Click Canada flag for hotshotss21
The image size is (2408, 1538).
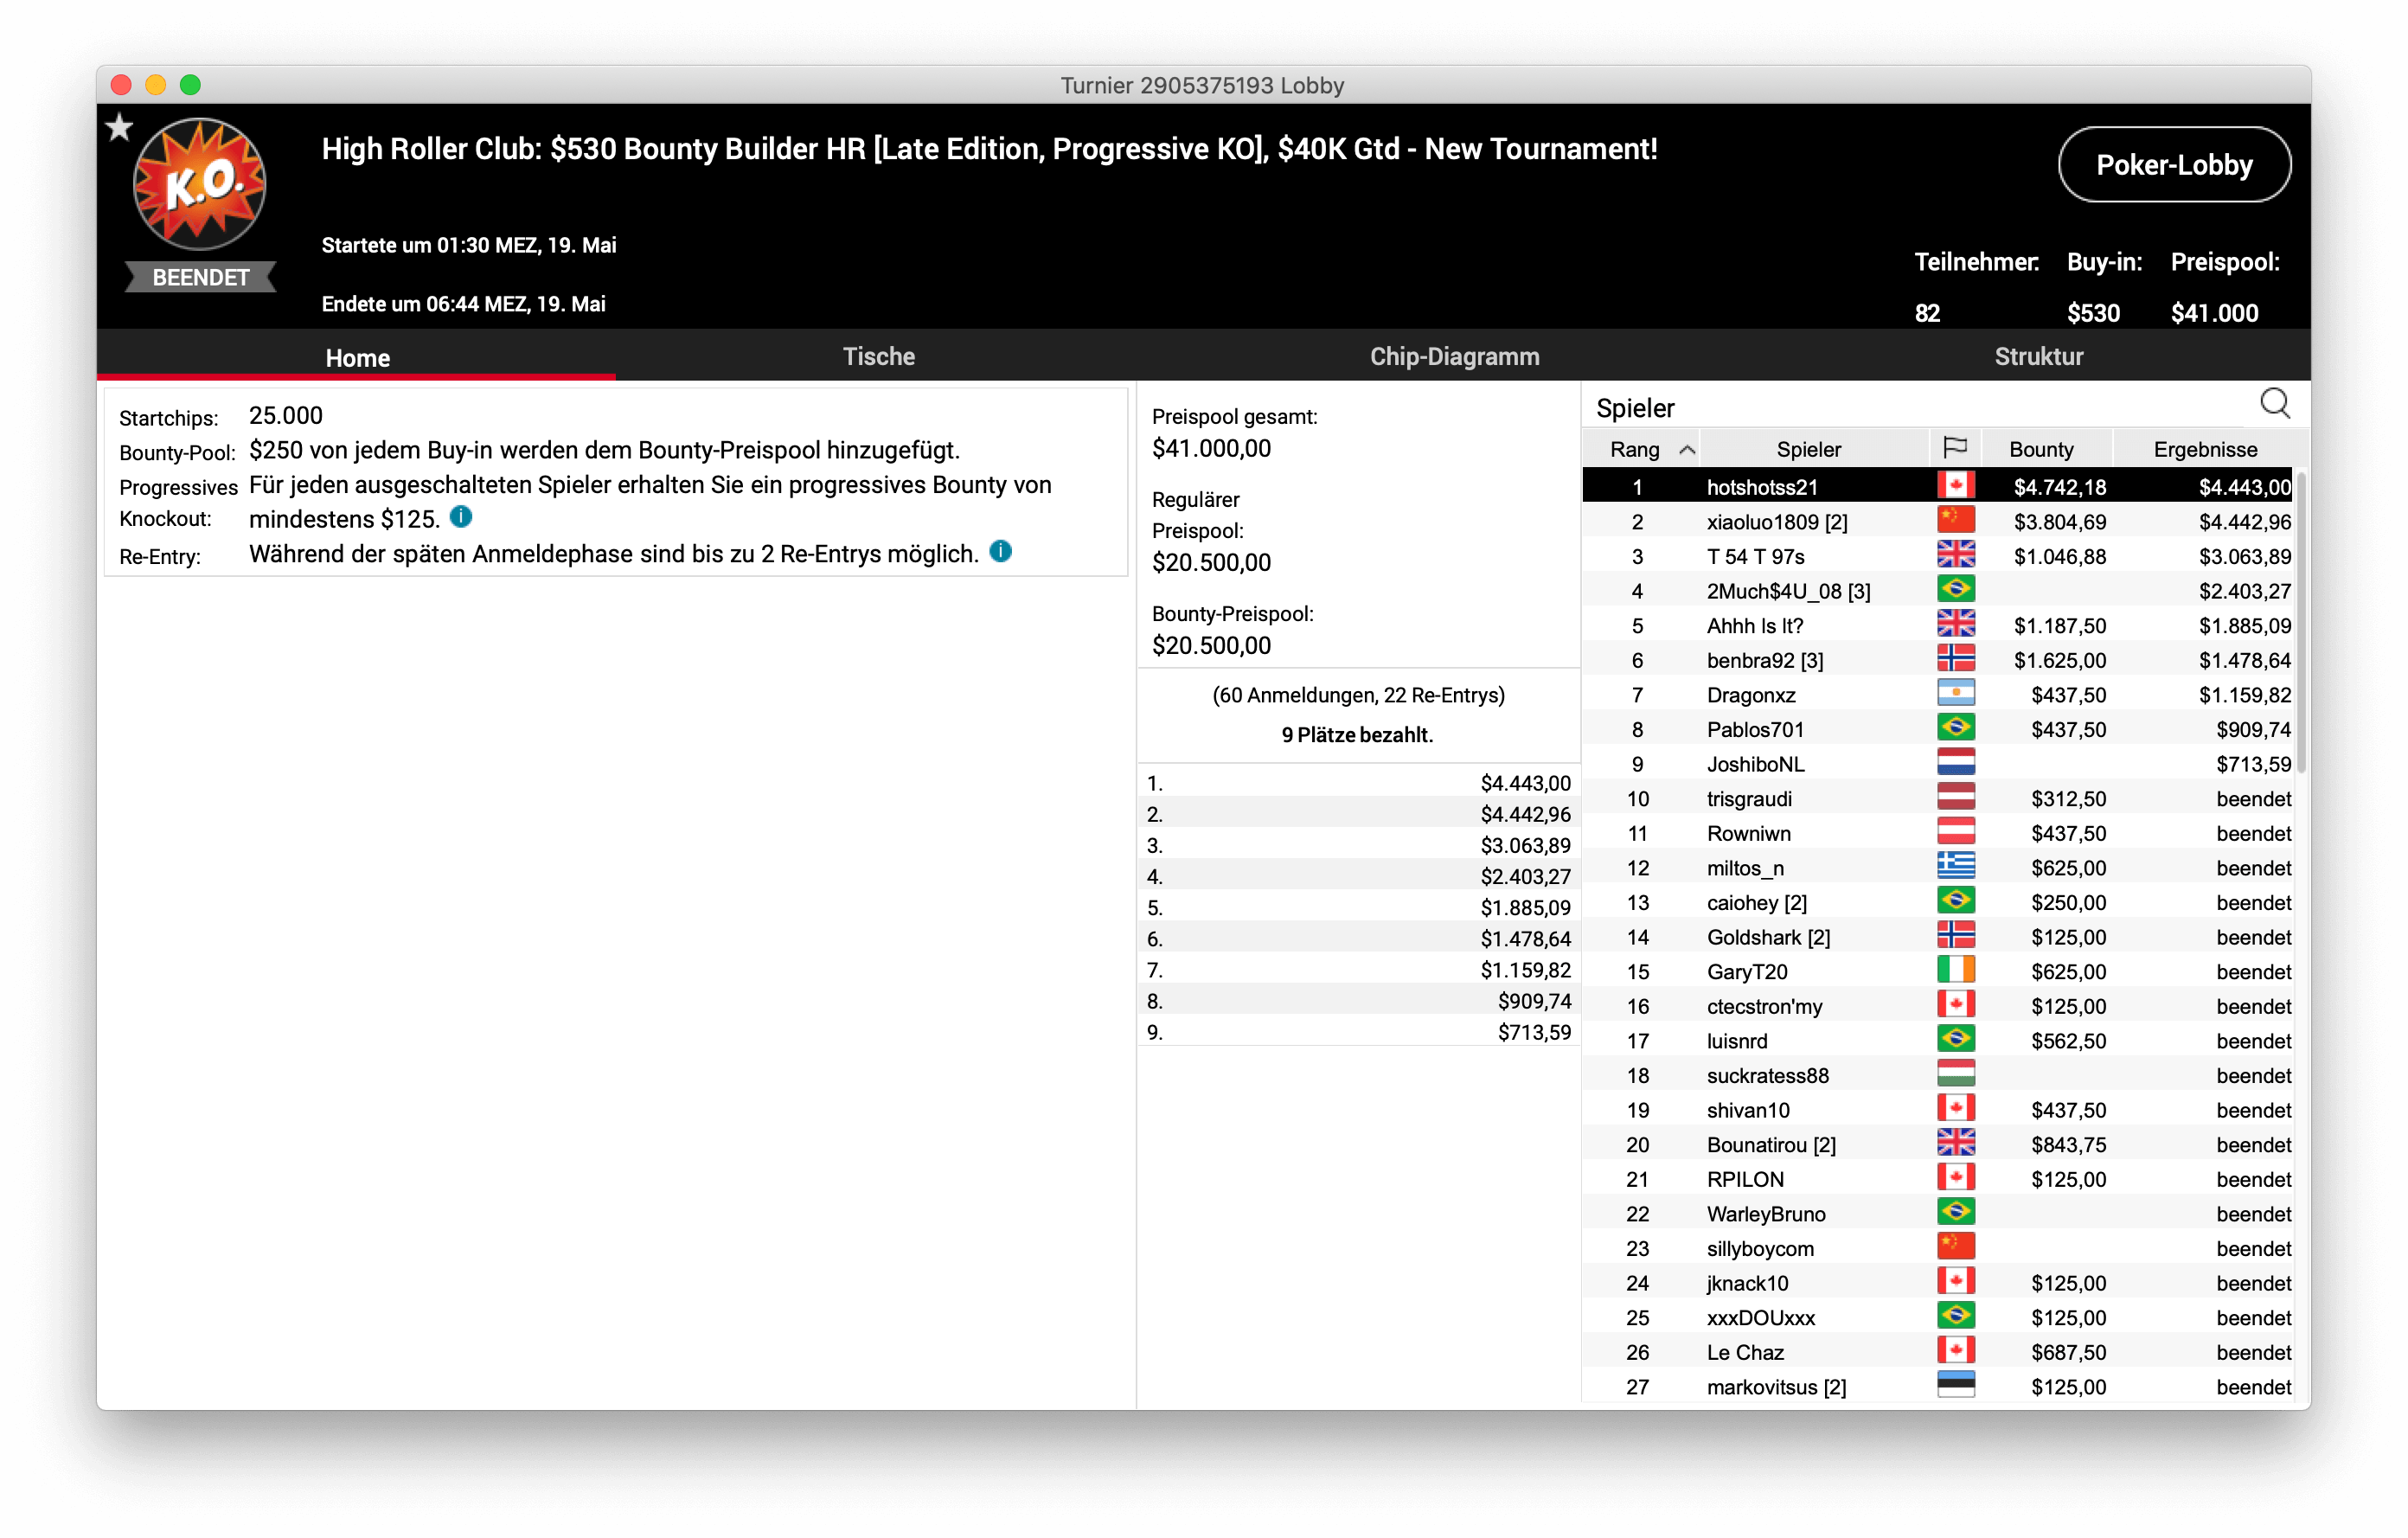tap(1955, 486)
